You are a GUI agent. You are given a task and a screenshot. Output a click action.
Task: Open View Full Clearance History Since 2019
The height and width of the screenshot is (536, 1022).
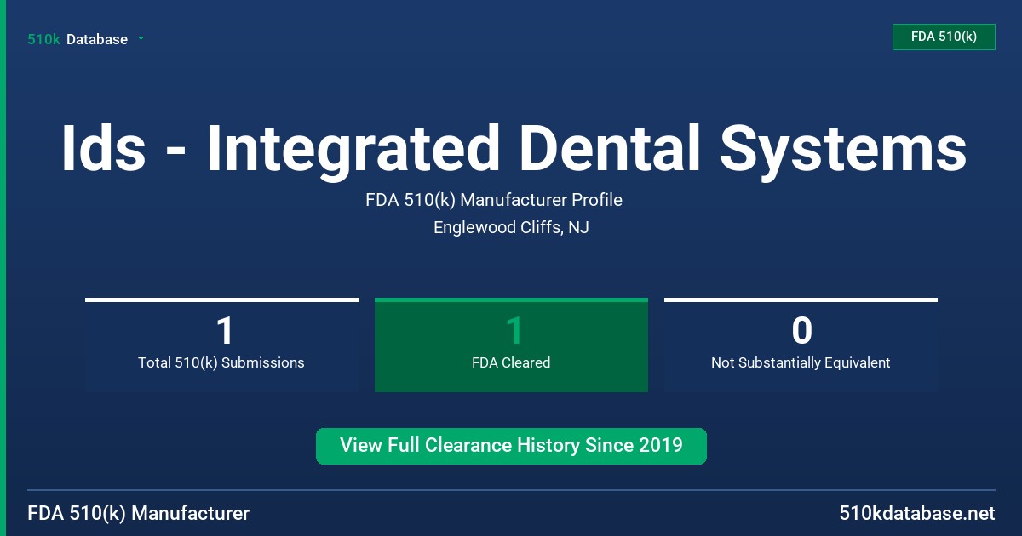[511, 446]
